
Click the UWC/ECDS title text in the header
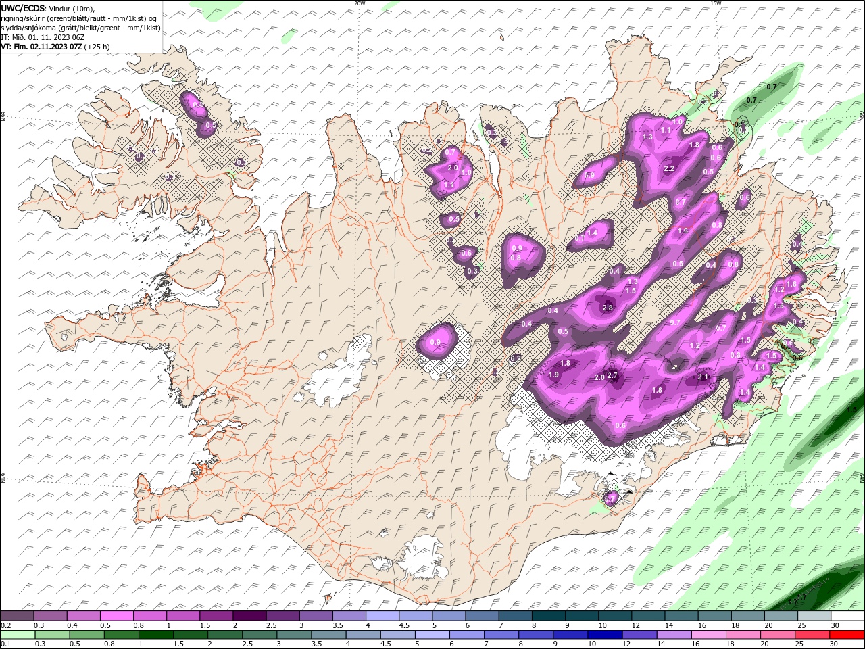click(23, 8)
